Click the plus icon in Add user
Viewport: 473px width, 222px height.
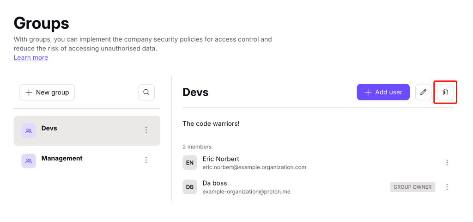pyautogui.click(x=368, y=92)
